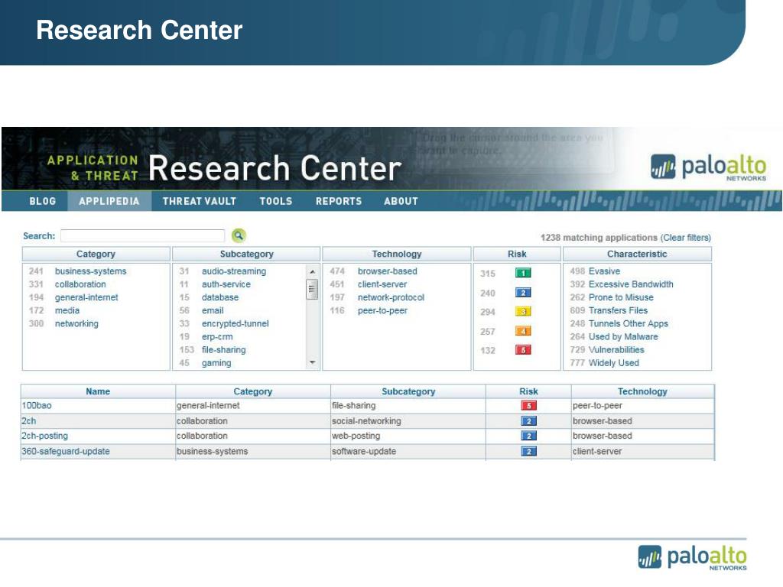Filter by green risk level 1 badge

point(523,273)
